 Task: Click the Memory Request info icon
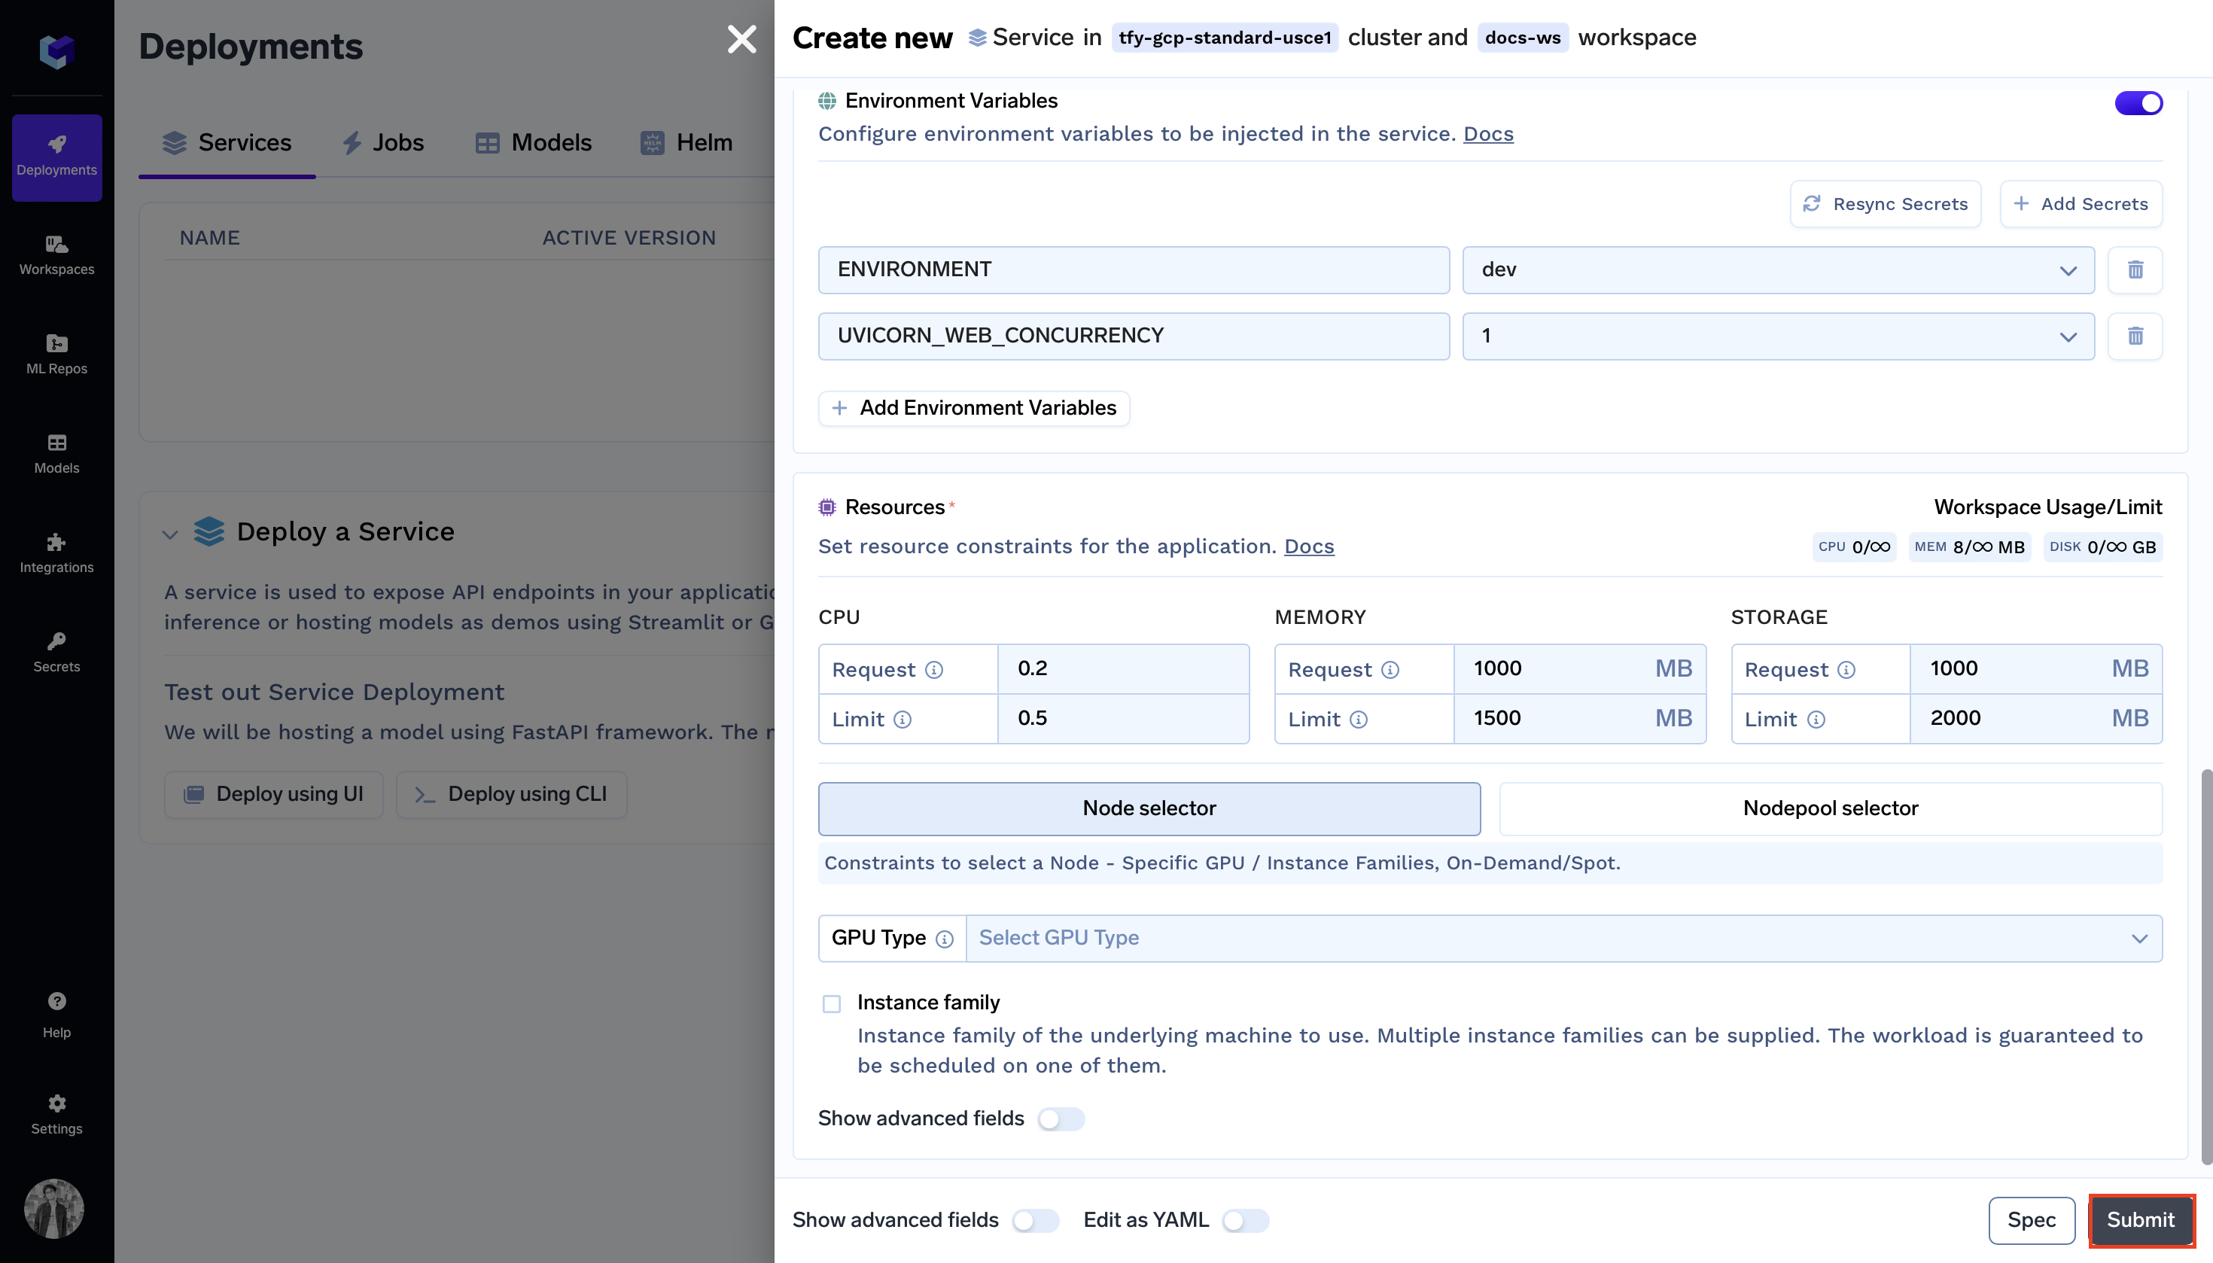tap(1390, 670)
